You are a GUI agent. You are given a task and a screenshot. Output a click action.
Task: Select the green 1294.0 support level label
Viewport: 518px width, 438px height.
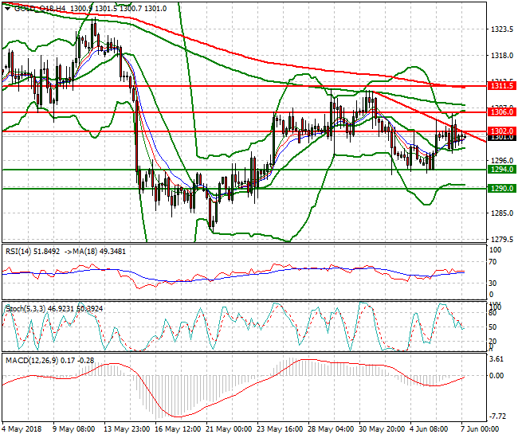click(502, 170)
